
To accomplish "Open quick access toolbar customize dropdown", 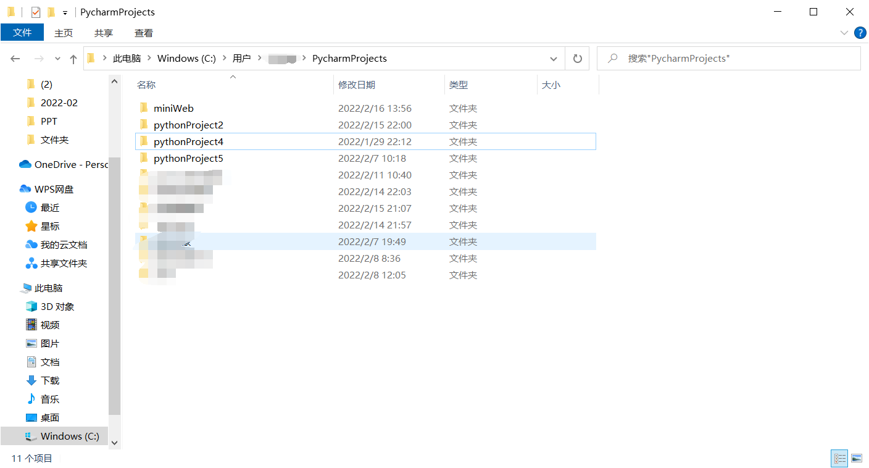I will point(65,12).
